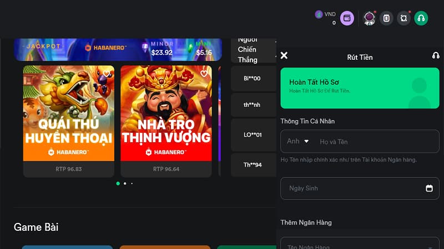
Task: Click the Game Bài section heading
Action: point(36,227)
